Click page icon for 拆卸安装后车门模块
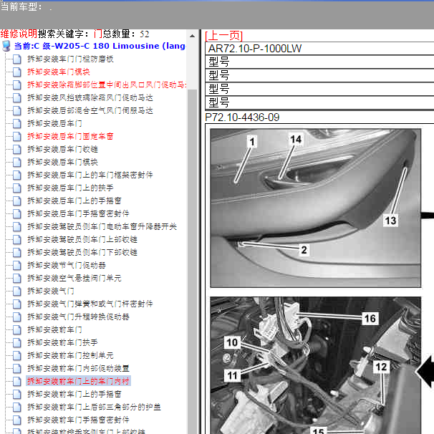 coord(17,162)
